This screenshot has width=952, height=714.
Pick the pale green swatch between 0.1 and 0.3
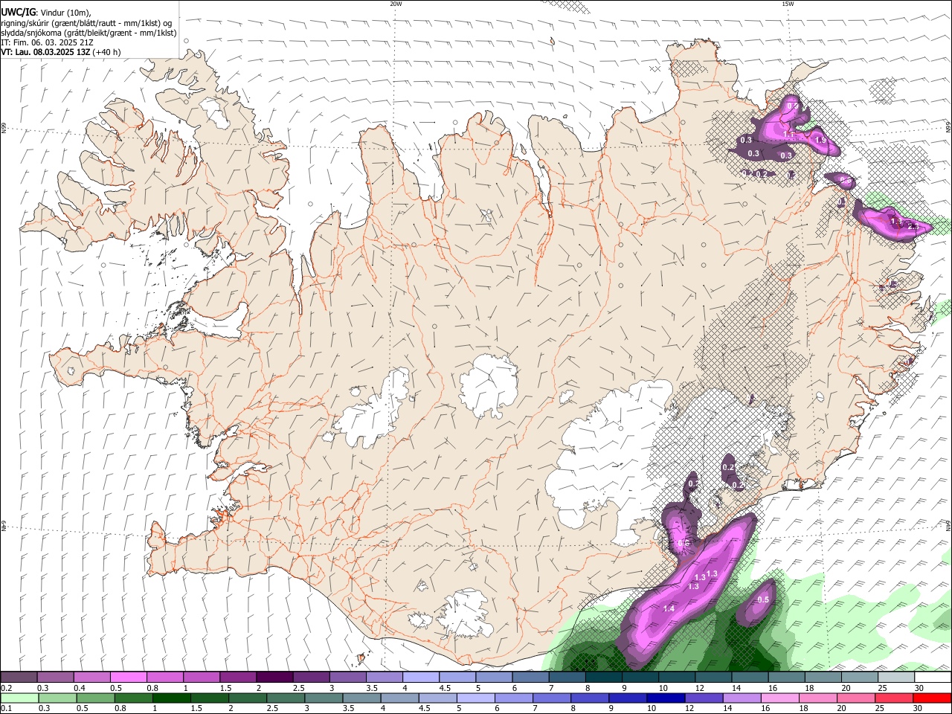click(19, 698)
